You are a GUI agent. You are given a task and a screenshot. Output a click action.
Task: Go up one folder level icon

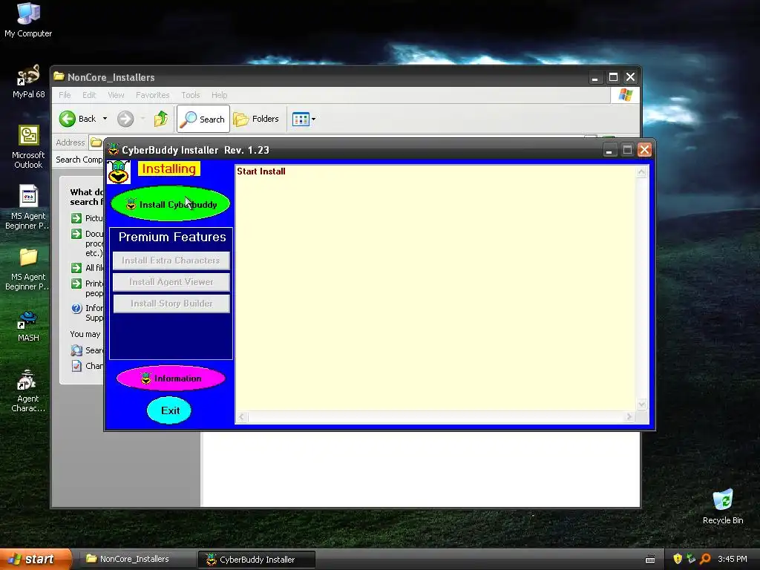click(x=160, y=119)
